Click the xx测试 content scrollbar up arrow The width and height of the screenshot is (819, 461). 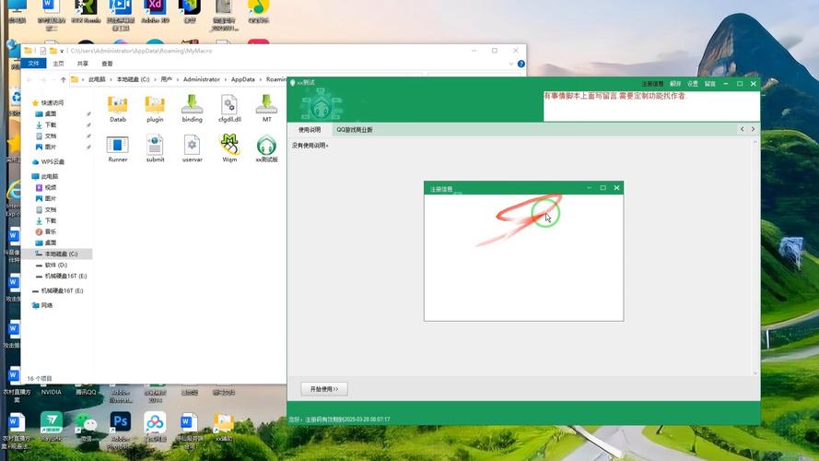[755, 142]
